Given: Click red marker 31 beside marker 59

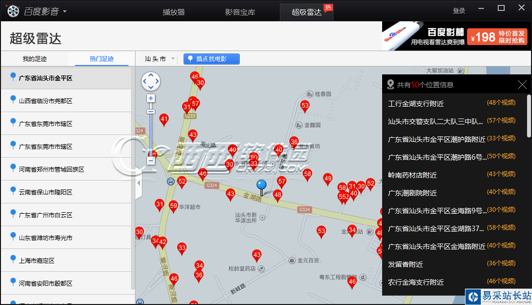Looking at the screenshot, I should (x=159, y=205).
